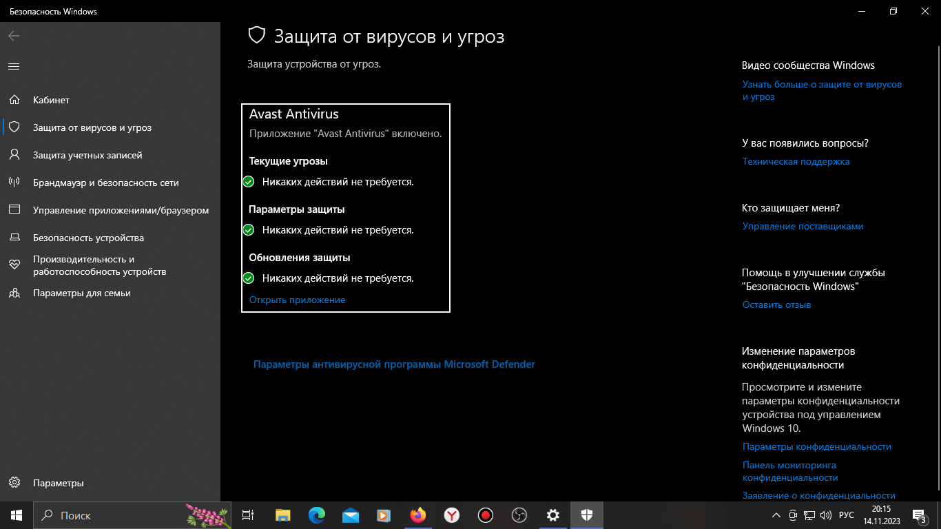
Task: Open the notification center icon
Action: [x=920, y=515]
